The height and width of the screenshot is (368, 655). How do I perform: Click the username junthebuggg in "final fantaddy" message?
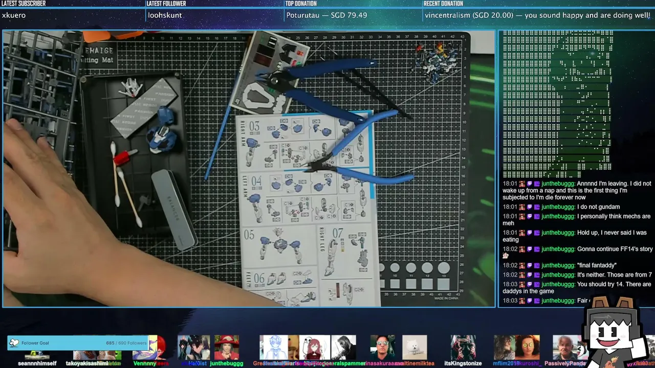pos(558,265)
